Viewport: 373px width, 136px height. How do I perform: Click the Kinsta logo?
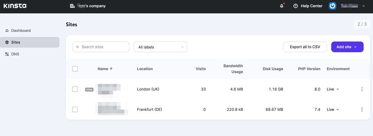click(x=15, y=6)
